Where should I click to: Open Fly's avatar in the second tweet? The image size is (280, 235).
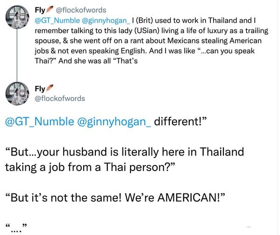17,93
